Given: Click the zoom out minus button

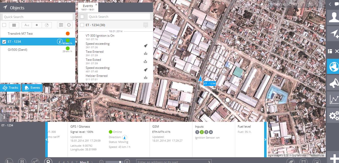Looking at the screenshot, I should tap(101, 162).
